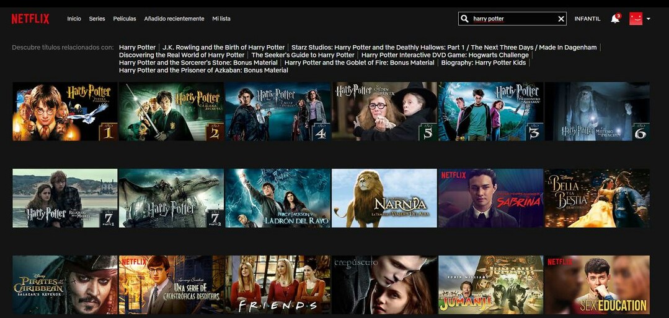Open the Películas menu item

[125, 19]
